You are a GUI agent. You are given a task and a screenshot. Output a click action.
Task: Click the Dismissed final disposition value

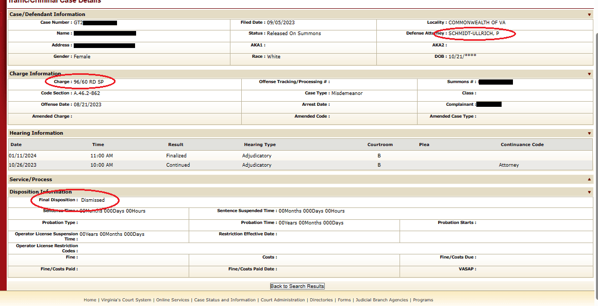tap(93, 200)
